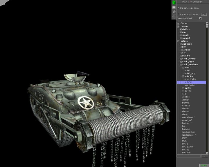The image size is (209, 167).
Task: Click the wireframe cube icon
Action: (174, 17)
